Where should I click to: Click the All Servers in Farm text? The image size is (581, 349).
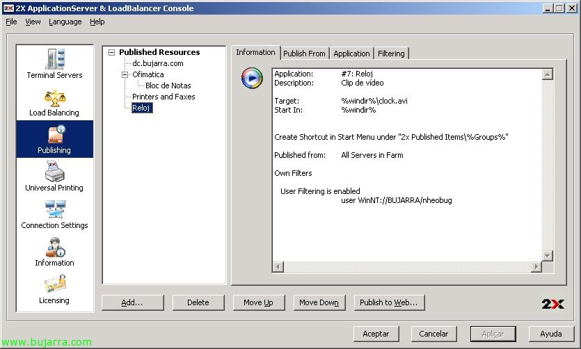(x=372, y=155)
